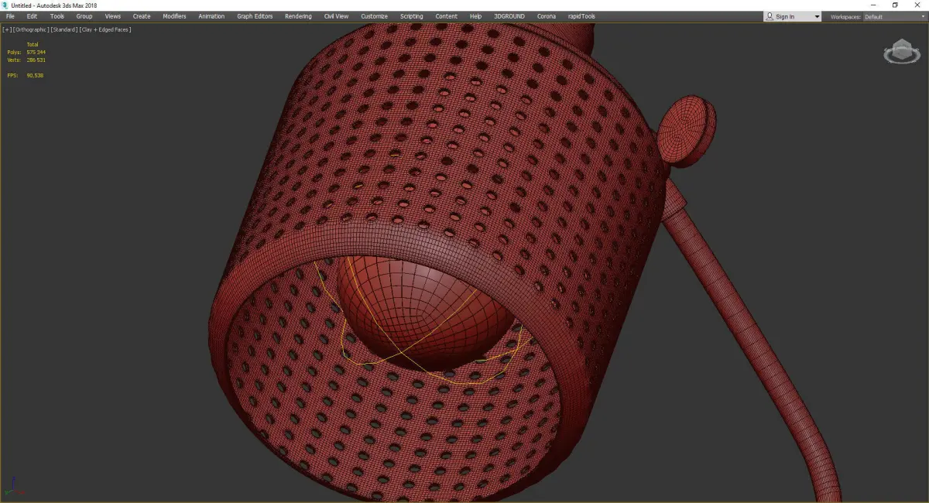Close the 3ds Max window
The width and height of the screenshot is (929, 503).
(x=917, y=5)
